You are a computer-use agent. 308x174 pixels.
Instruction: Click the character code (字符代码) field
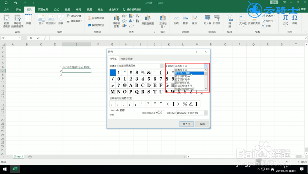(160, 113)
